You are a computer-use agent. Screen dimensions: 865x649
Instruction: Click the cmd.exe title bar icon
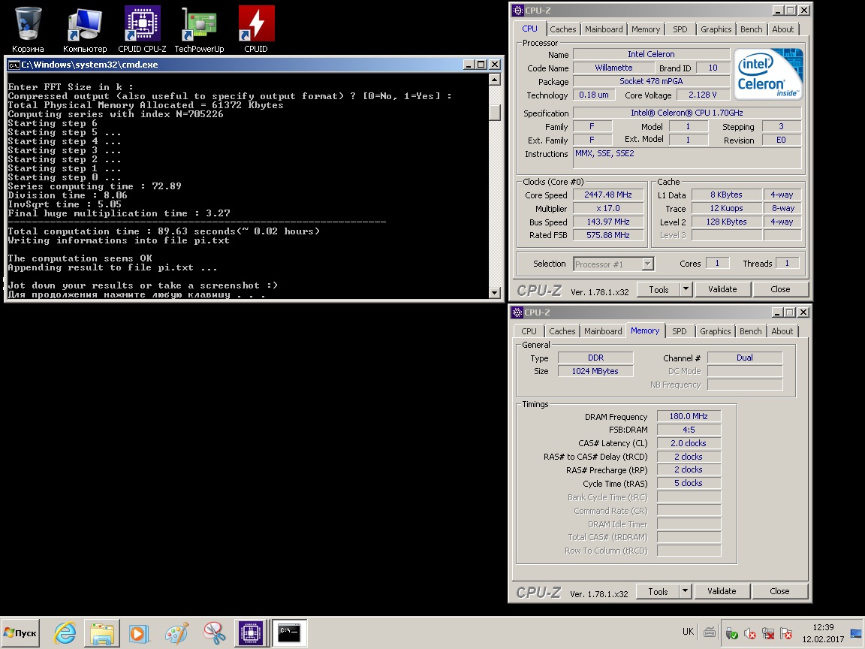pos(14,65)
